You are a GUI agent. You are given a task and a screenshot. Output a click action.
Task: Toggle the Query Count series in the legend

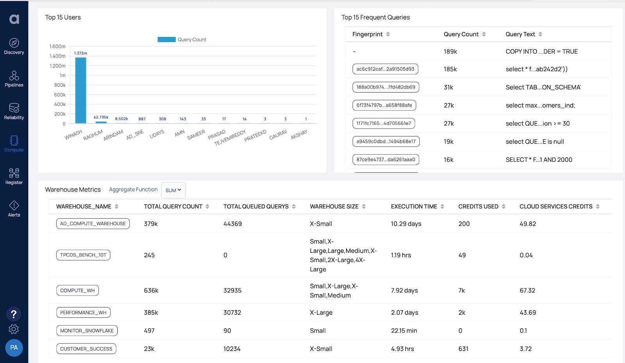[x=182, y=39]
